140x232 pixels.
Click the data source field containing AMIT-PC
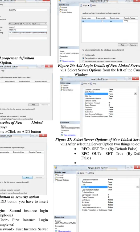(28, 30)
